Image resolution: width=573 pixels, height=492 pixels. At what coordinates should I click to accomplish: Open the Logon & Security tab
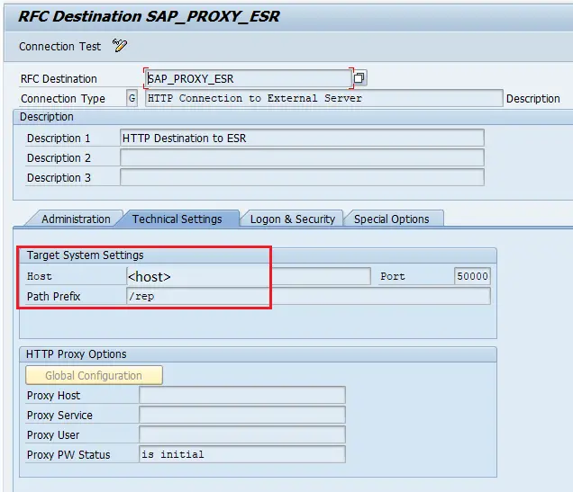(292, 219)
